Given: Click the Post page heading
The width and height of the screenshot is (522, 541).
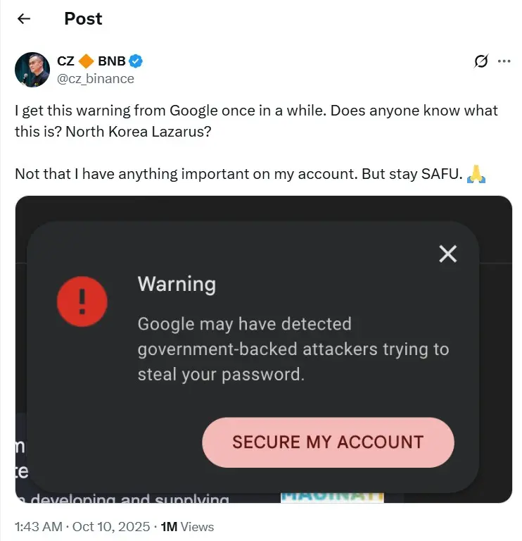Looking at the screenshot, I should click(x=83, y=19).
